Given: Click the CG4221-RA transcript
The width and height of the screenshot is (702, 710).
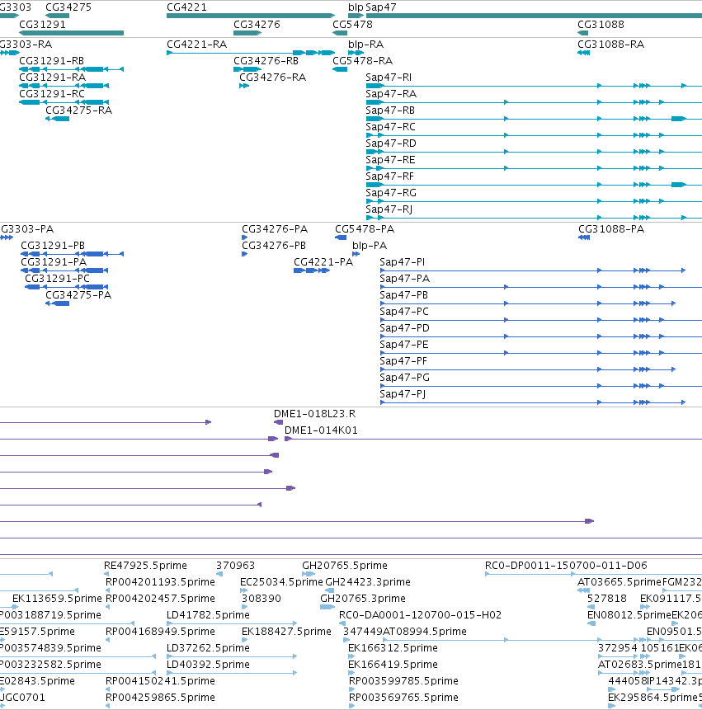Looking at the screenshot, I should coord(251,53).
